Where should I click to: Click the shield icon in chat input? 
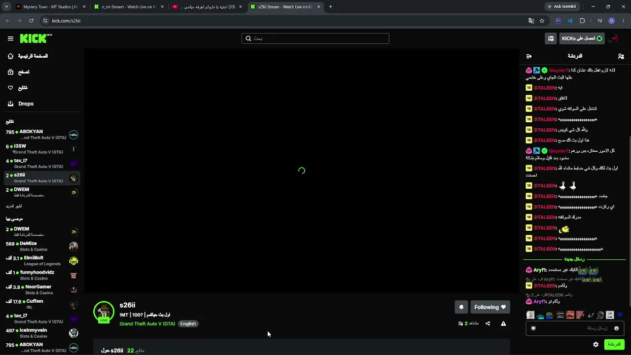(533, 328)
